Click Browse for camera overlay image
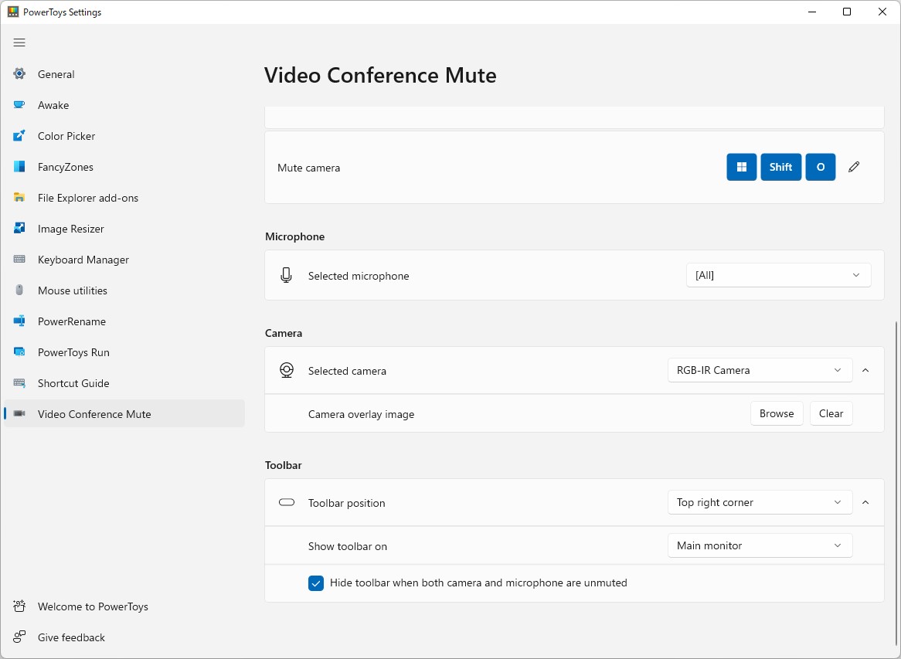Image resolution: width=901 pixels, height=659 pixels. [777, 413]
